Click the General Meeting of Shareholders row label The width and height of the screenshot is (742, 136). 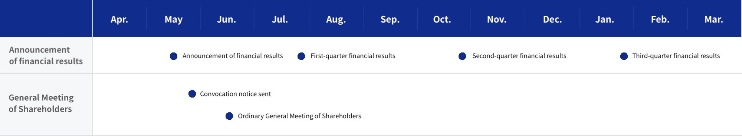click(x=41, y=103)
